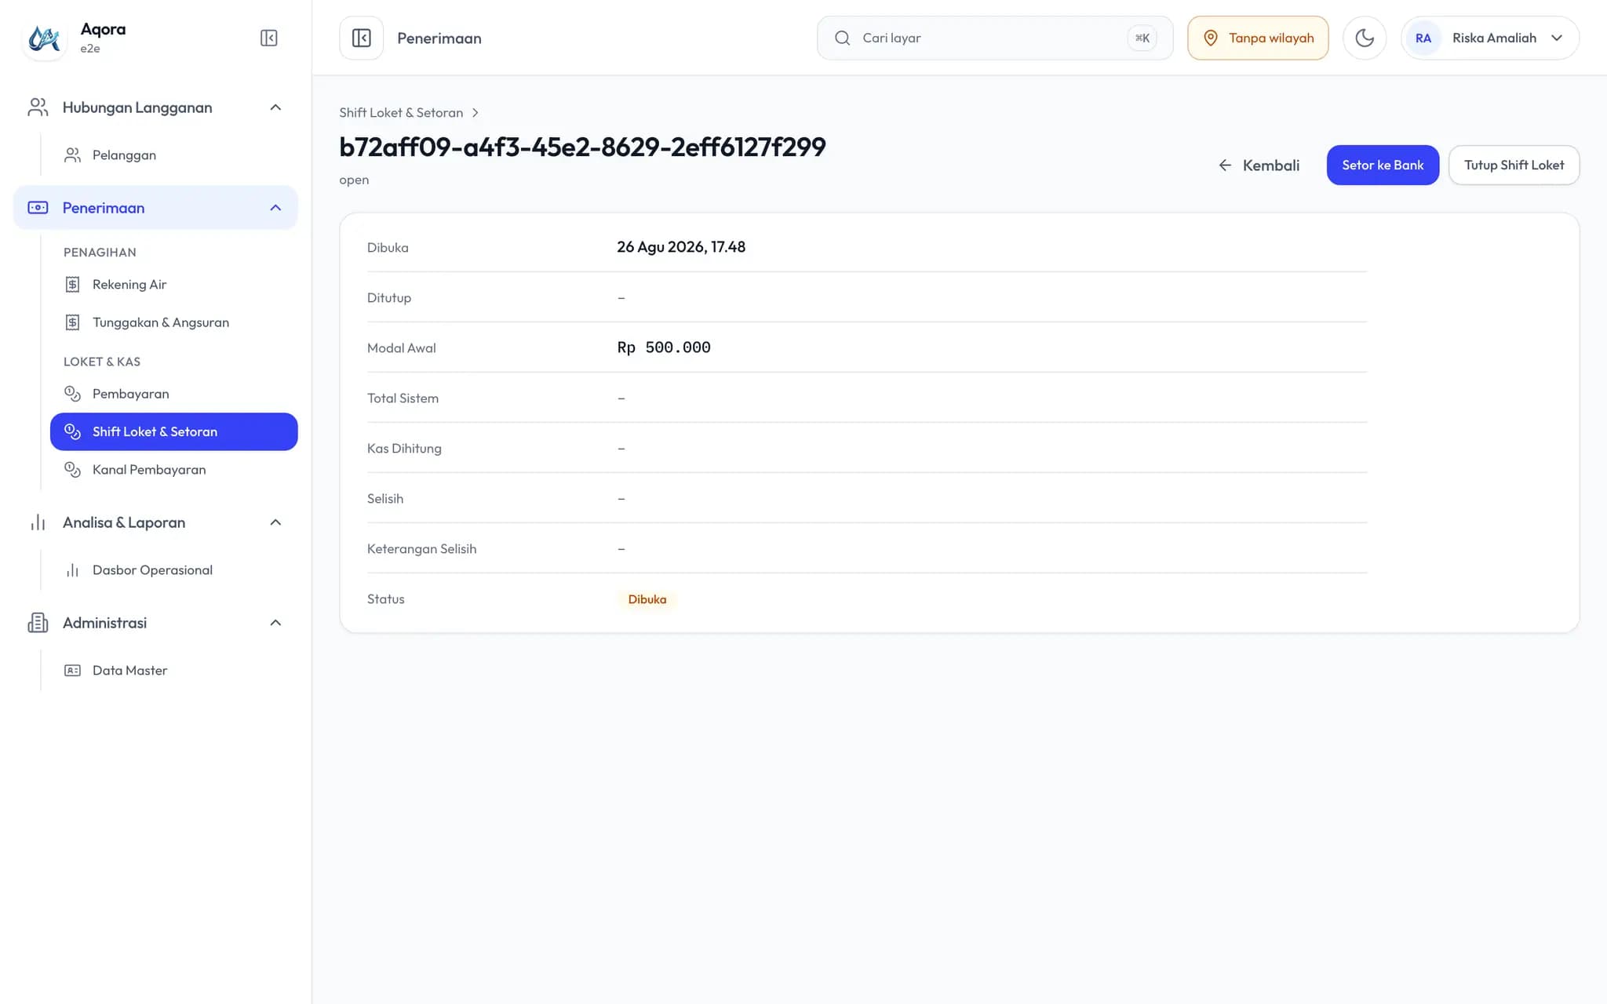Click the Dasbor Operasional chart icon

pos(72,570)
